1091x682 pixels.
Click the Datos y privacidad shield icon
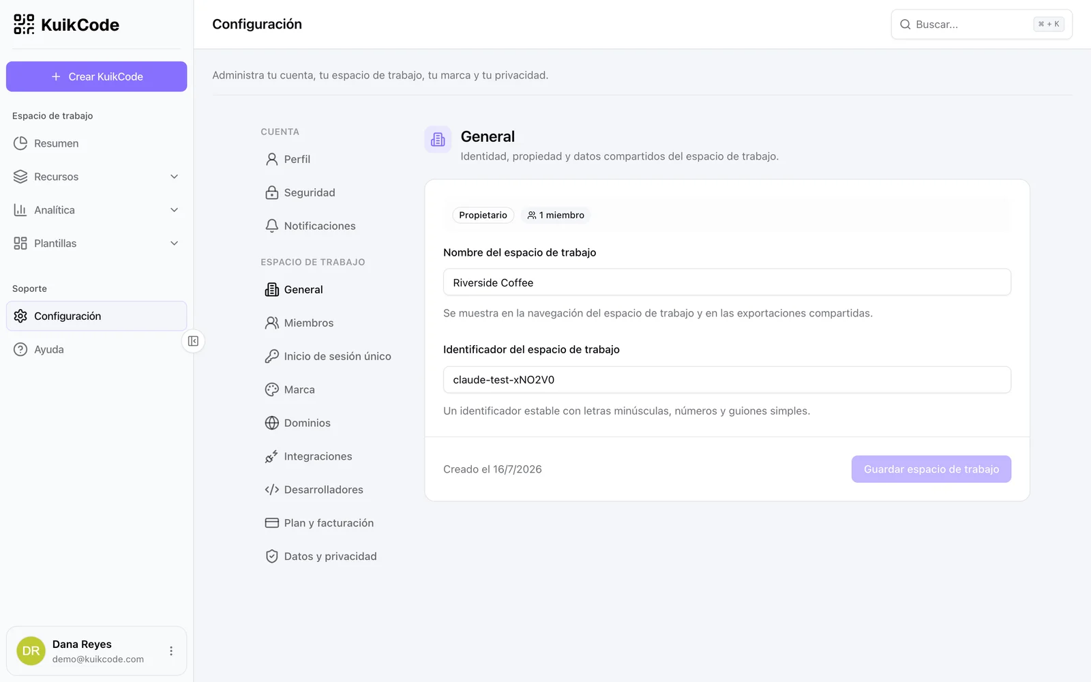[x=271, y=557]
